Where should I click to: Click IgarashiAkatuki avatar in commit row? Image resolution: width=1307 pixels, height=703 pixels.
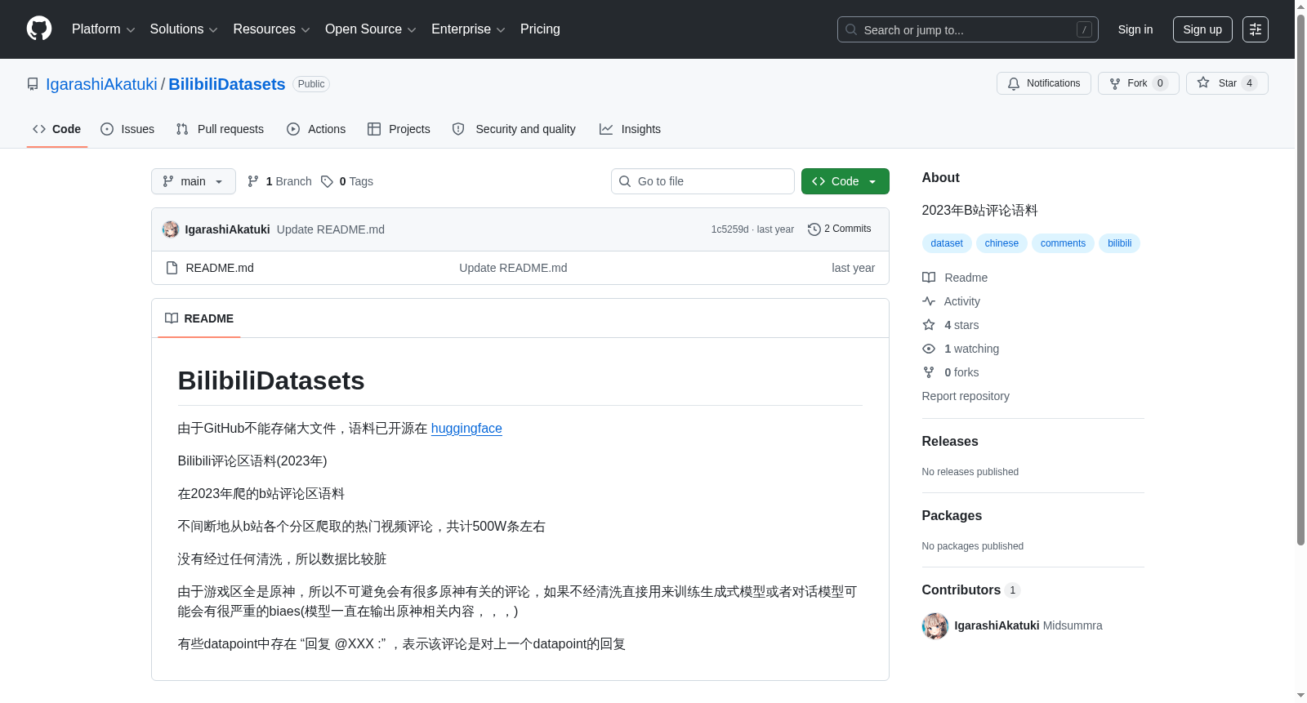click(171, 229)
